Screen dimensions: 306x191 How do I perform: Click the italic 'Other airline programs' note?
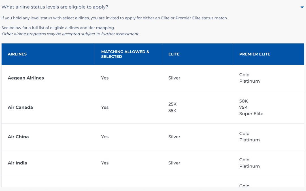(x=71, y=34)
